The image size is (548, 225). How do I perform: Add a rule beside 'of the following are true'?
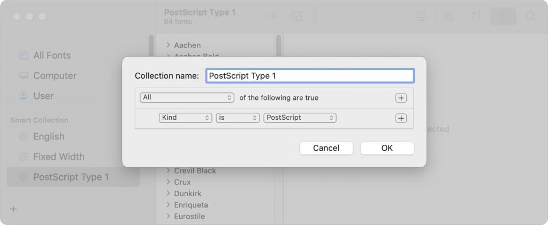click(x=401, y=98)
